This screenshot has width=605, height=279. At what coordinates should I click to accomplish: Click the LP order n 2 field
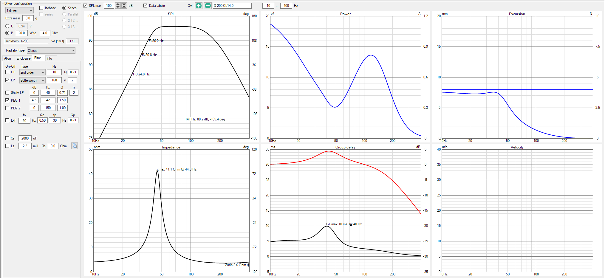pos(72,80)
